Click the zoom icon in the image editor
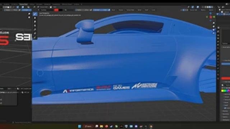 [29, 14]
